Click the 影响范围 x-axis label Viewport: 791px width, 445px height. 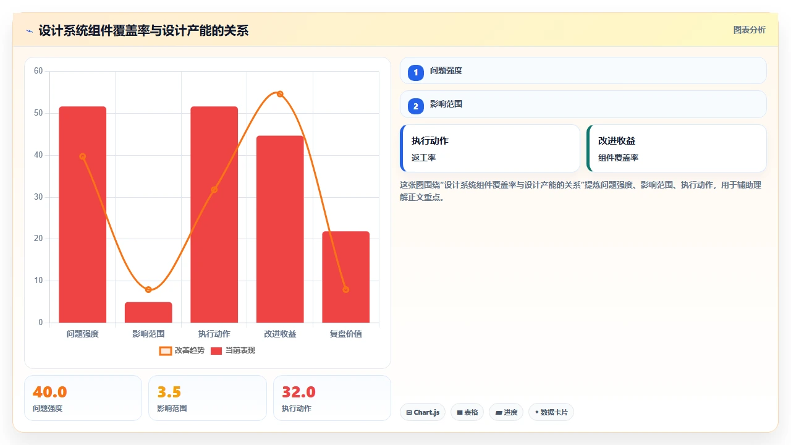pyautogui.click(x=148, y=334)
